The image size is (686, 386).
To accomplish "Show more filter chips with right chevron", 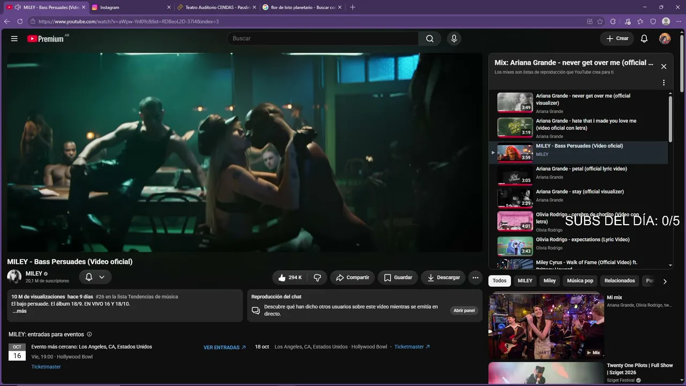I will [x=665, y=281].
